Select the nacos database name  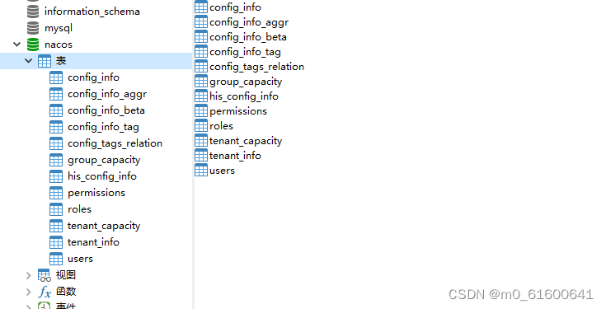point(59,44)
